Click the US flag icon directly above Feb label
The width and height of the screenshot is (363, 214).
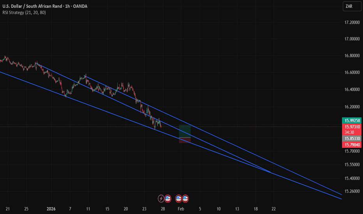tap(178, 198)
